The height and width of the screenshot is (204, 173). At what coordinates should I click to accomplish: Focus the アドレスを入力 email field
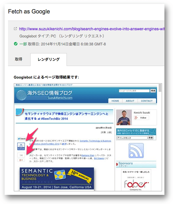[132, 138]
